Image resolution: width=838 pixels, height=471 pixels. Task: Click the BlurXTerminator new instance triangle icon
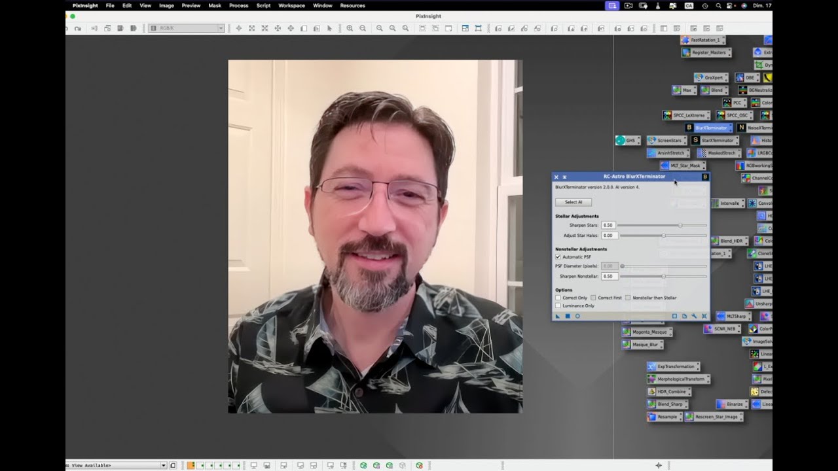click(558, 316)
